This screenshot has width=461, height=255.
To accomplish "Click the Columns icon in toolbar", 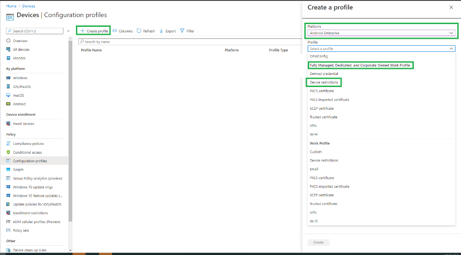I will click(115, 31).
